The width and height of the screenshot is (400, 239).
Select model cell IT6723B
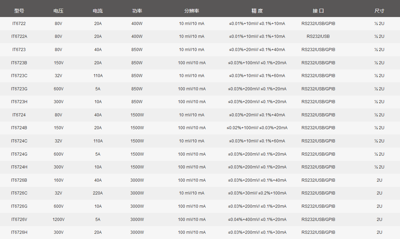coord(19,63)
